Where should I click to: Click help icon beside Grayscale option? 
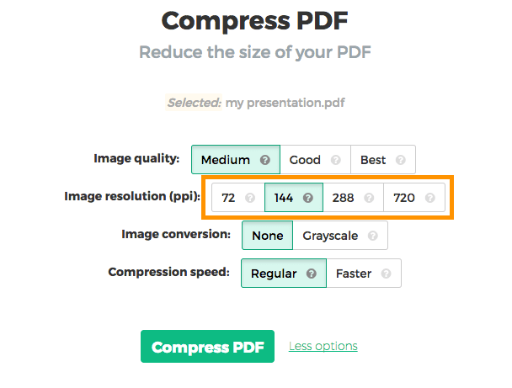tap(372, 237)
